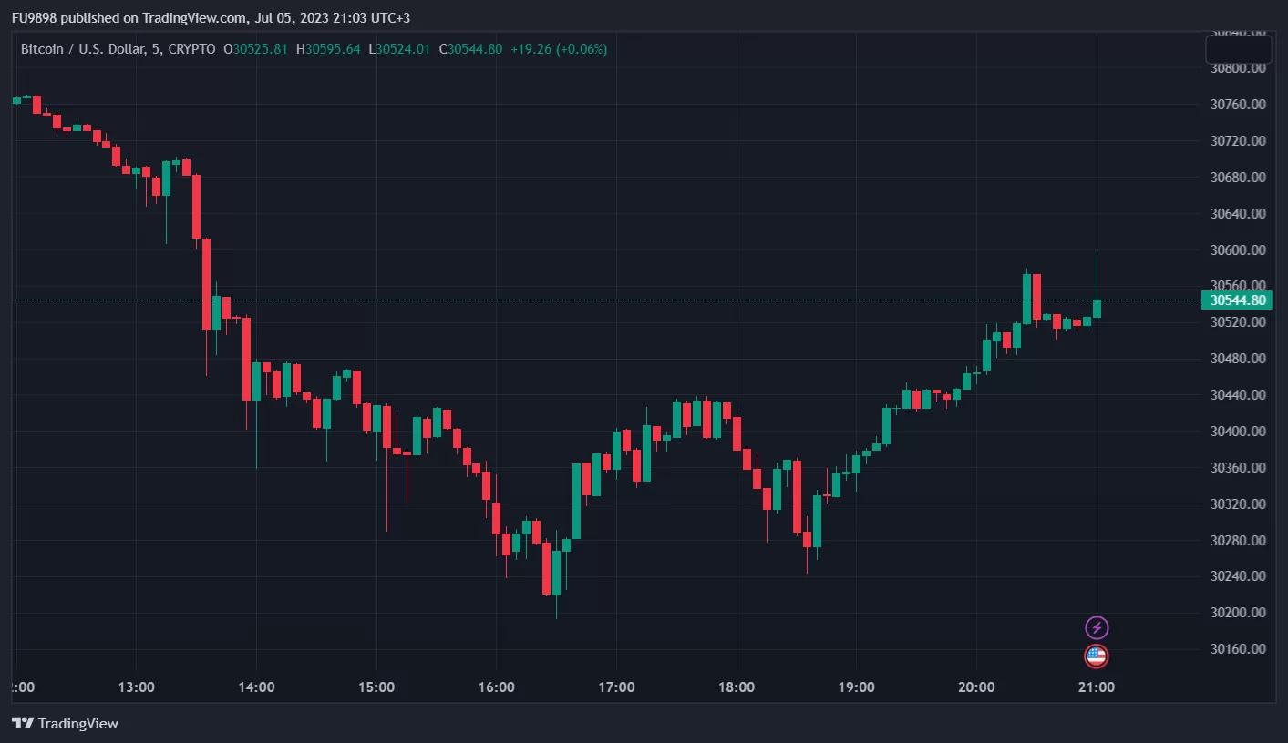Click the 30200.00 price scale label

[x=1237, y=613]
